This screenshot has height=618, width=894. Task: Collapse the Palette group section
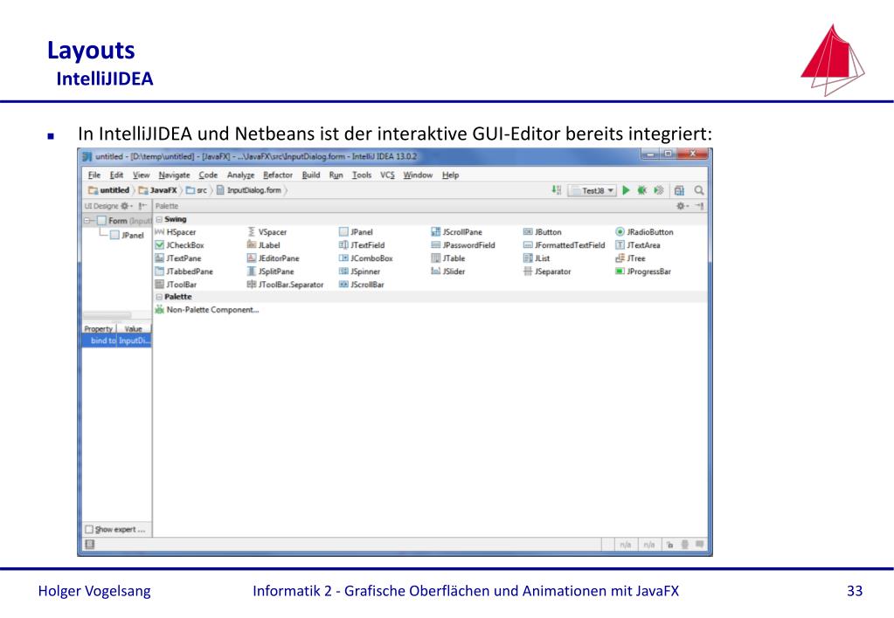pos(159,297)
